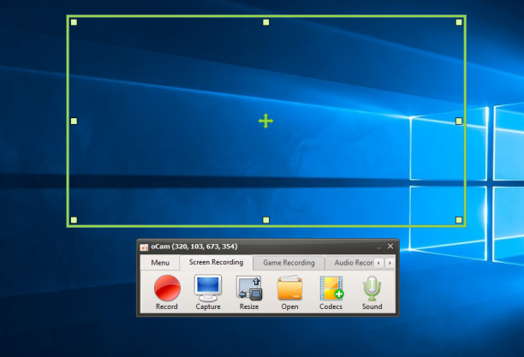Screen dimensions: 524x357
Task: Click the Open folder icon
Action: point(289,288)
